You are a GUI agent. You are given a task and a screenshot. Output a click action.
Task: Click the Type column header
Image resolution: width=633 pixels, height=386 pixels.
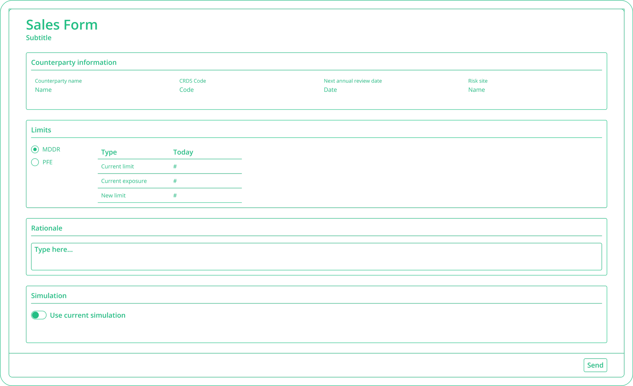(x=109, y=152)
